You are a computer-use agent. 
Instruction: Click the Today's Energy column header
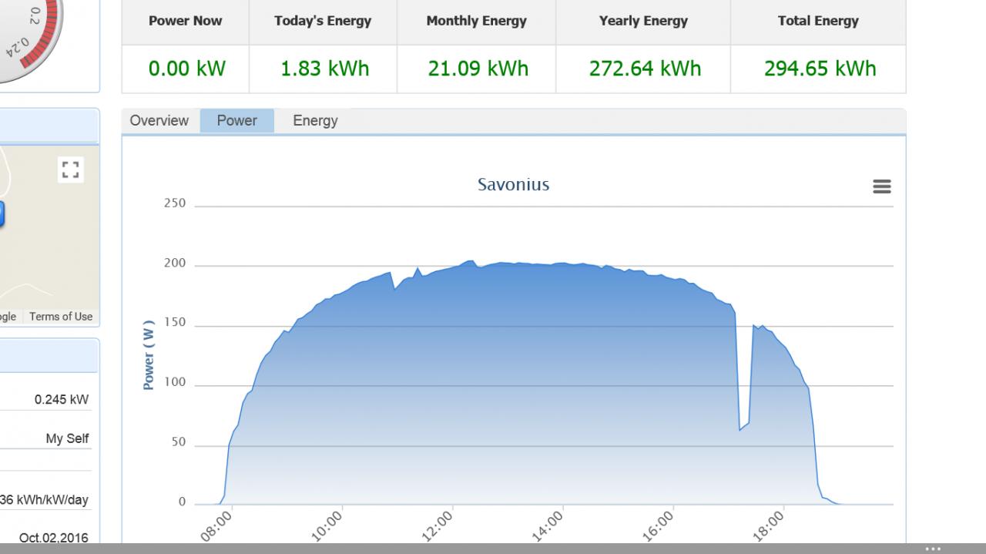point(323,22)
